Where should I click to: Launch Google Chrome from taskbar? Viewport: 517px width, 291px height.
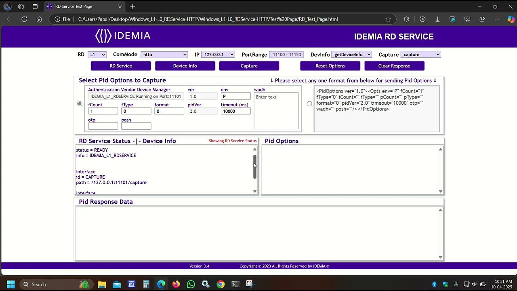[x=221, y=284]
